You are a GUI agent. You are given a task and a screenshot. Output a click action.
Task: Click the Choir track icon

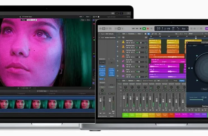pos(123,56)
